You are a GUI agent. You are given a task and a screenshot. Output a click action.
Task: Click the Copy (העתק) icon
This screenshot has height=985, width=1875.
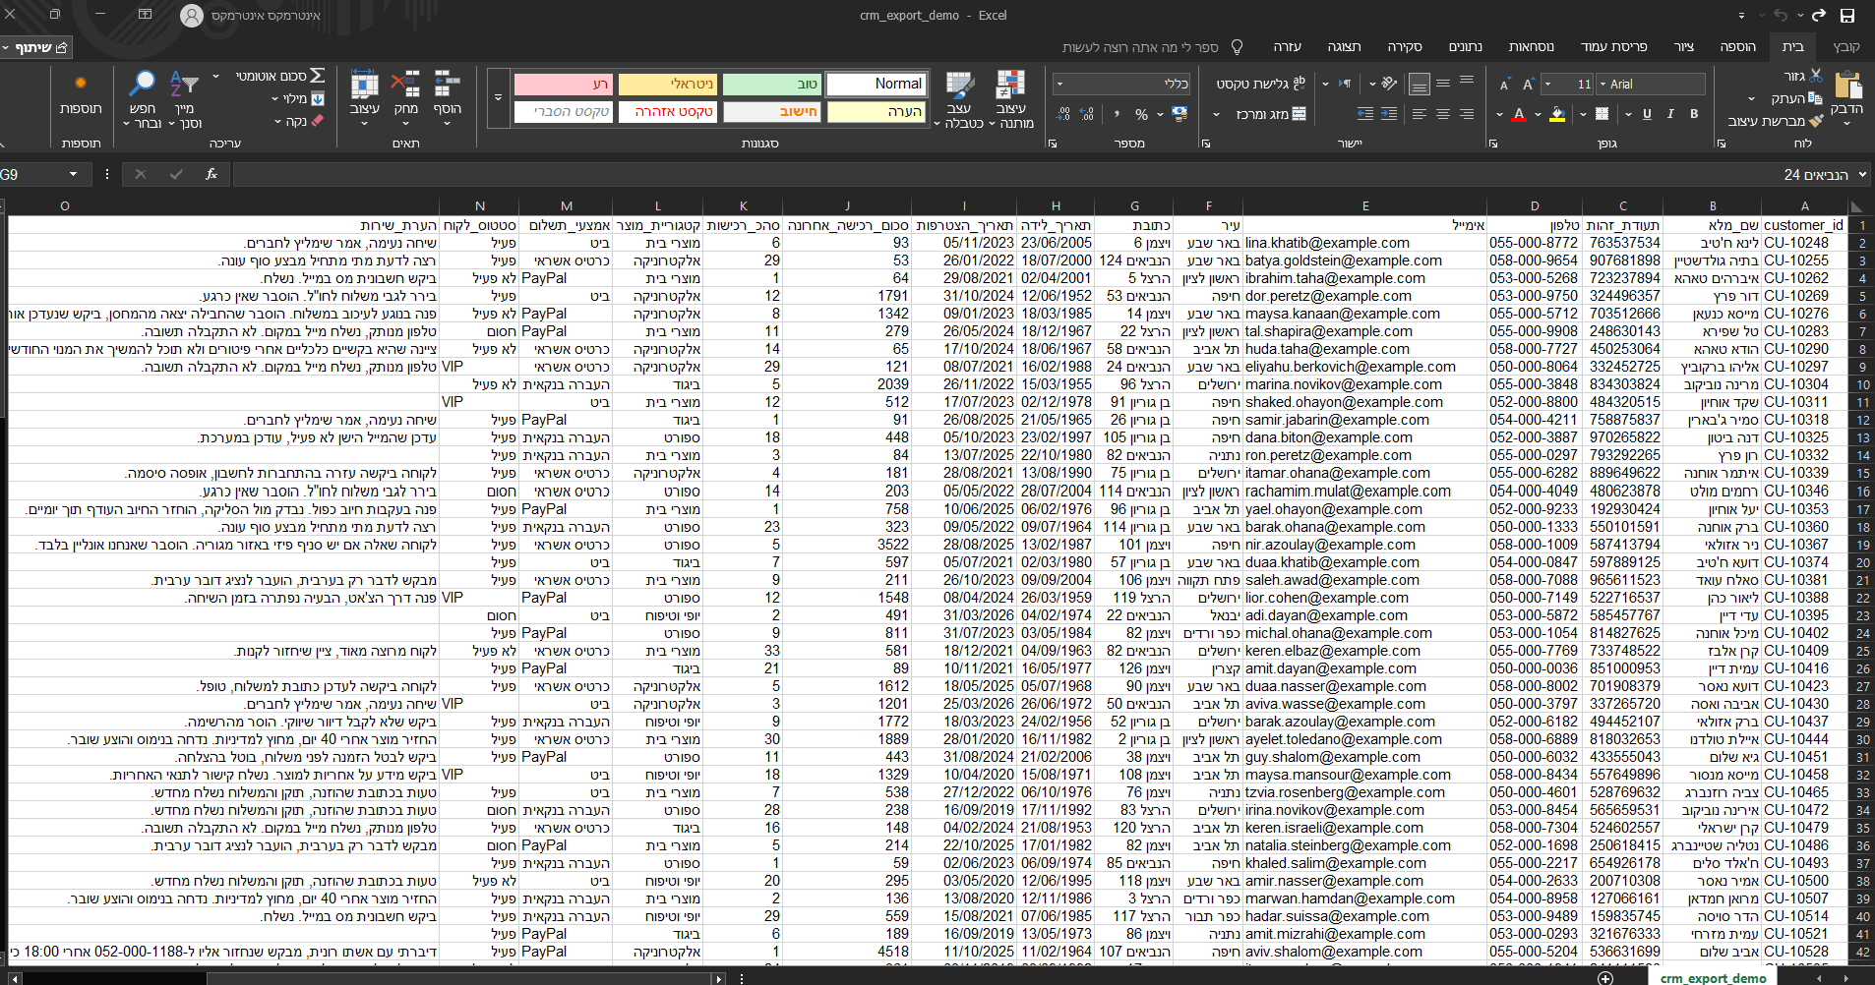(1815, 98)
